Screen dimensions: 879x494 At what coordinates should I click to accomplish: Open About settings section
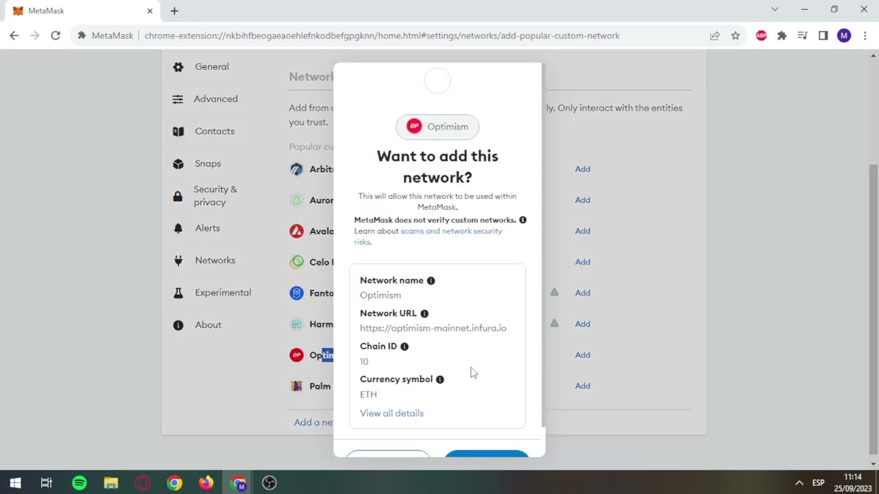[207, 325]
